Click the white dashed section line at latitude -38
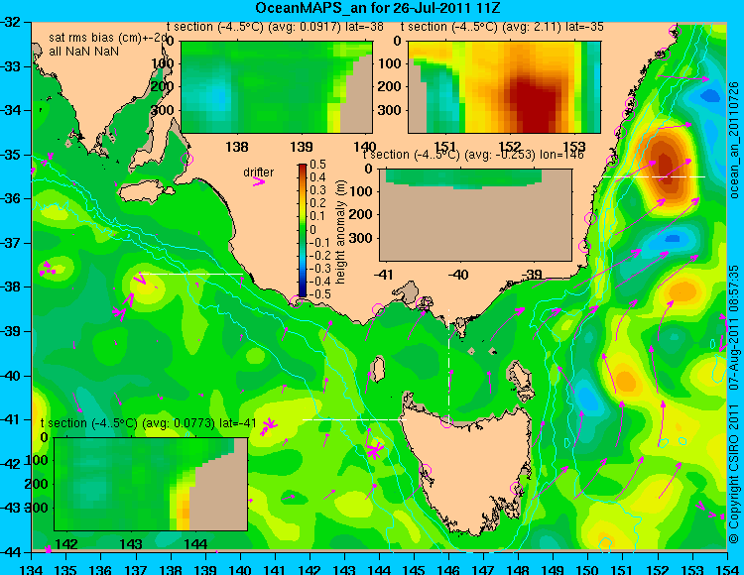 pos(192,274)
